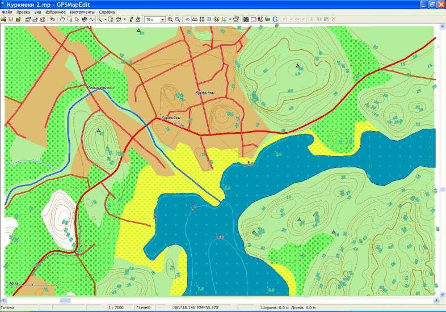Click the zoom in magnifier icon
The height and width of the screenshot is (312, 446).
coord(170,19)
